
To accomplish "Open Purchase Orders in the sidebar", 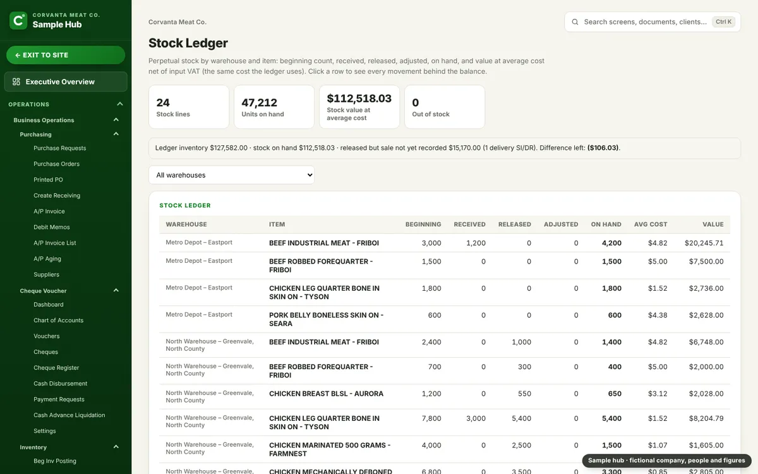I will tap(57, 164).
